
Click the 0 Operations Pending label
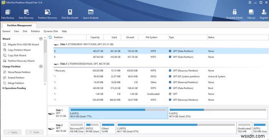click(x=14, y=88)
